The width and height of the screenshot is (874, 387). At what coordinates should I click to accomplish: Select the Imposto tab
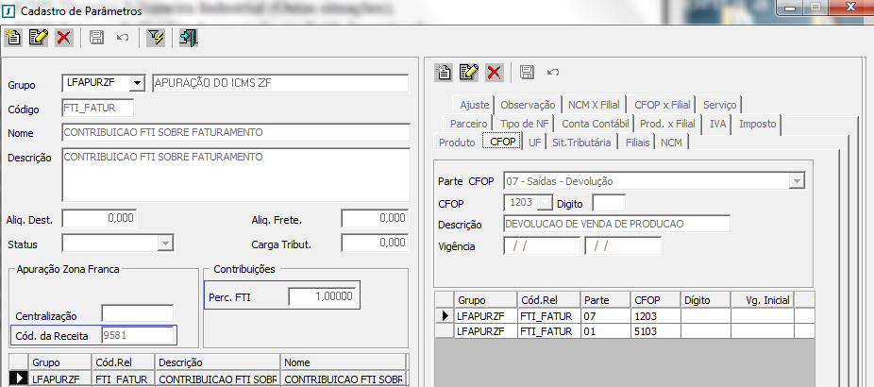[x=758, y=124]
